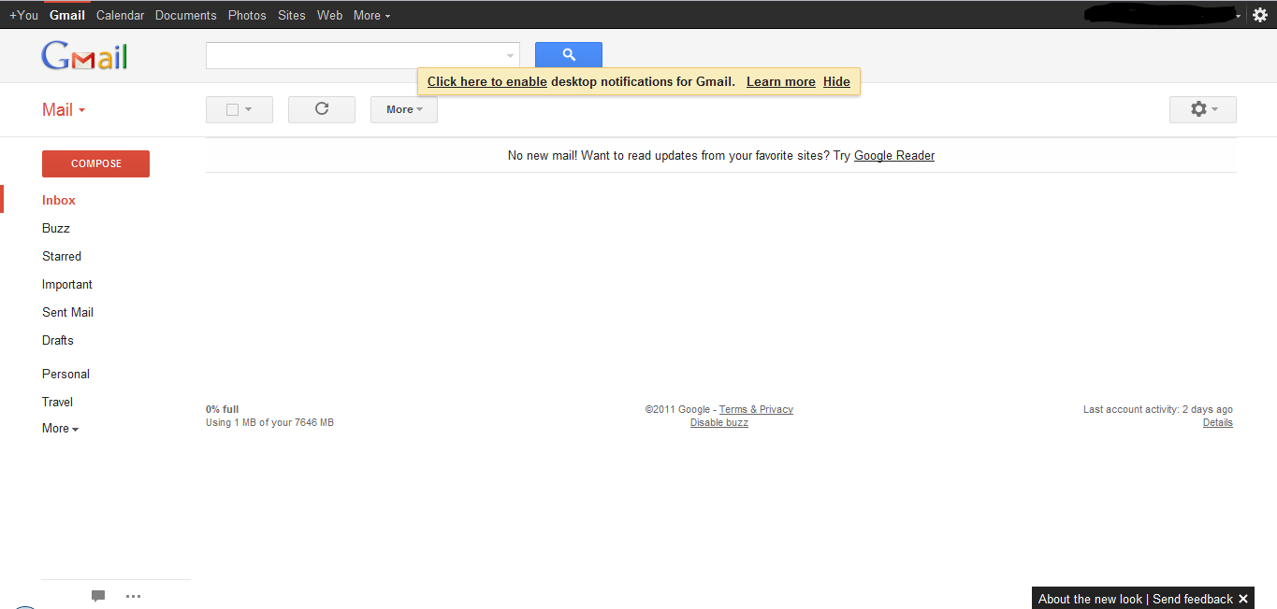Close the 'About the new look' banner

point(1243,599)
